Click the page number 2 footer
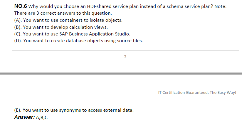This screenshot has height=124, width=242. (125, 57)
